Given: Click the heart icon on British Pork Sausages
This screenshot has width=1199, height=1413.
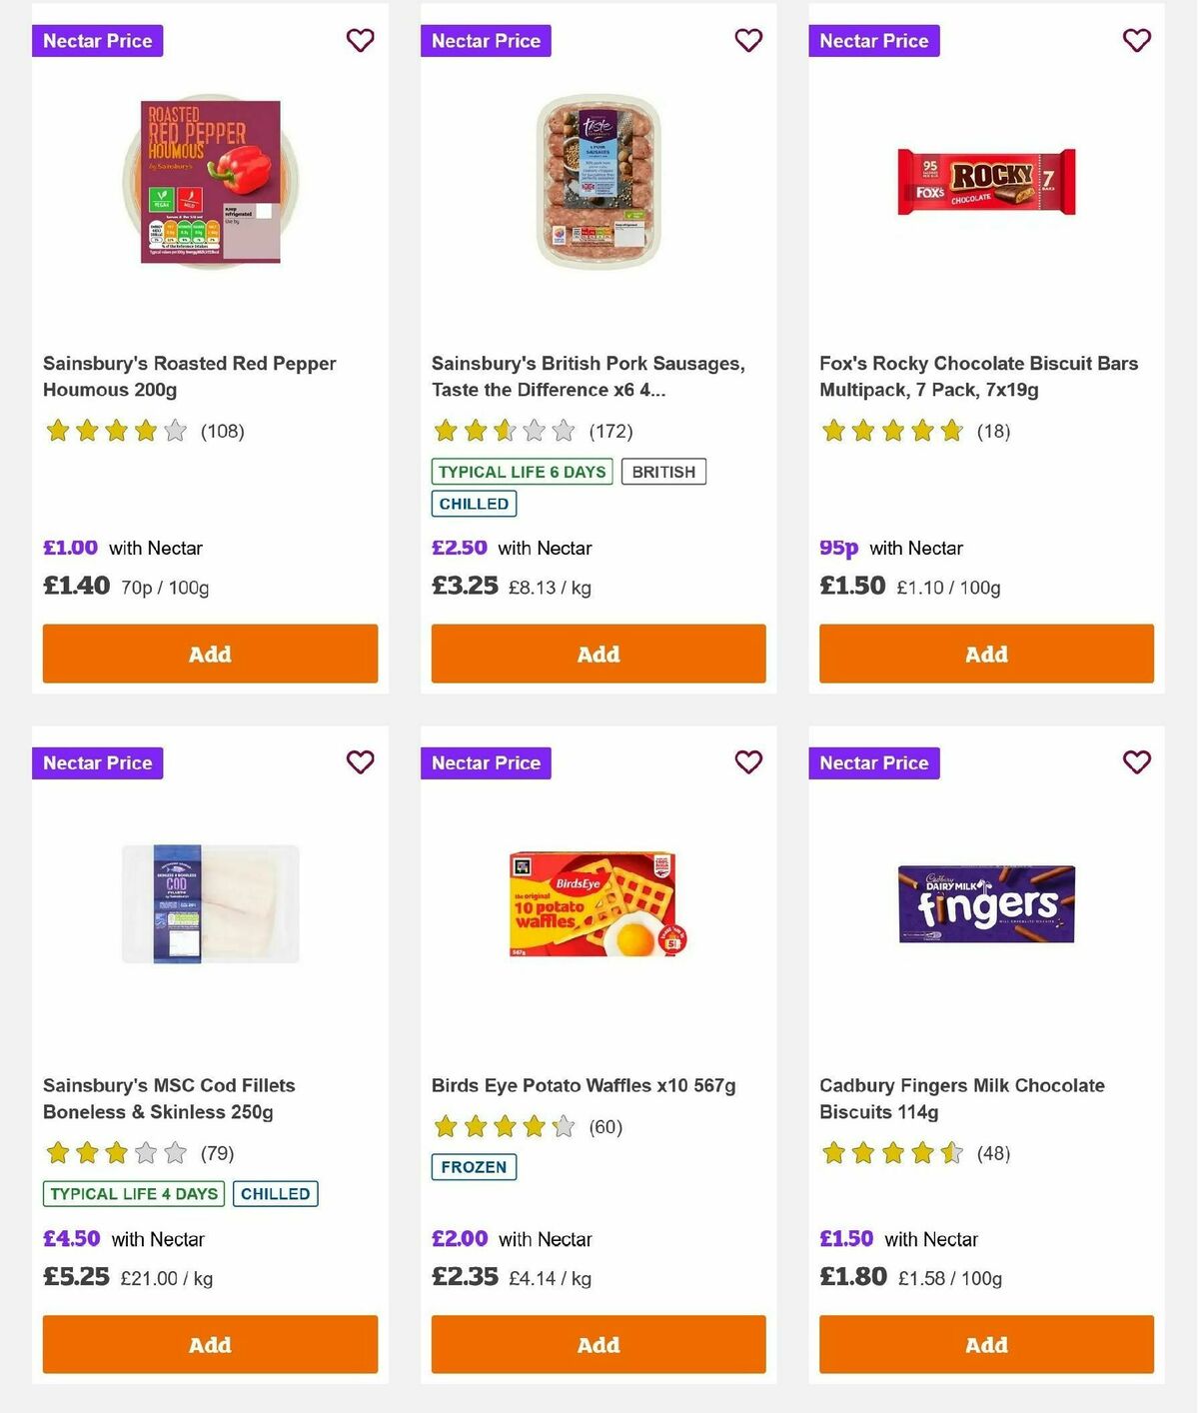Looking at the screenshot, I should (747, 41).
